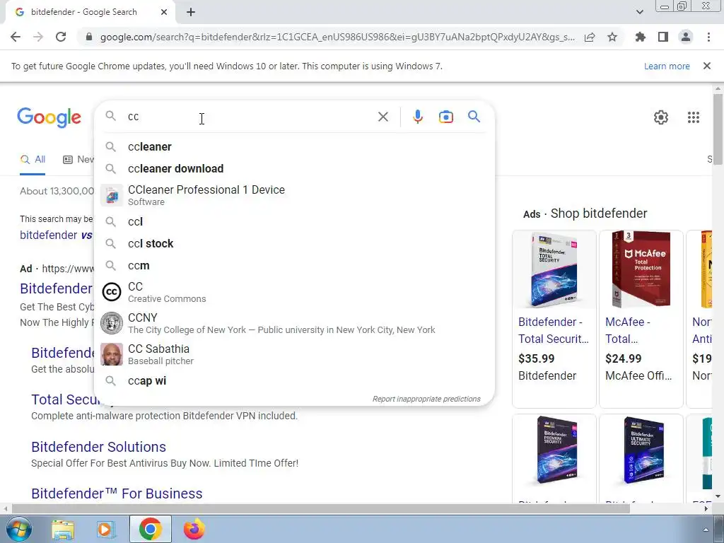Switch to Chrome in the taskbar
724x543 pixels.
150,529
